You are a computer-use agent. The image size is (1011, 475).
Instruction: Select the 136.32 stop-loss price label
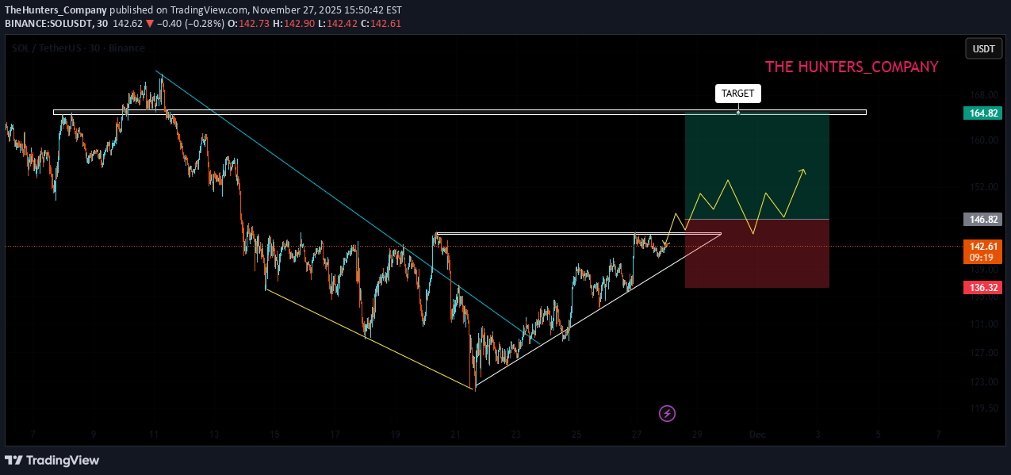pyautogui.click(x=983, y=287)
